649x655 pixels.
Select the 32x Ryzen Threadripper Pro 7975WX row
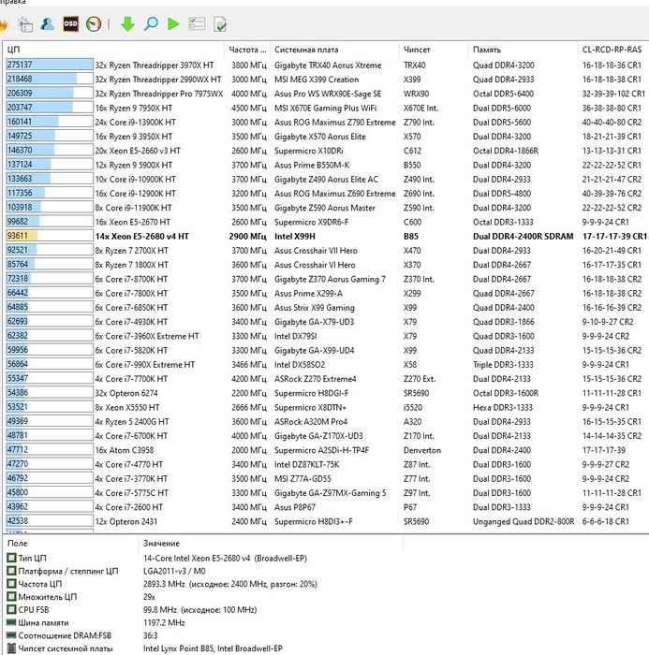pos(326,94)
